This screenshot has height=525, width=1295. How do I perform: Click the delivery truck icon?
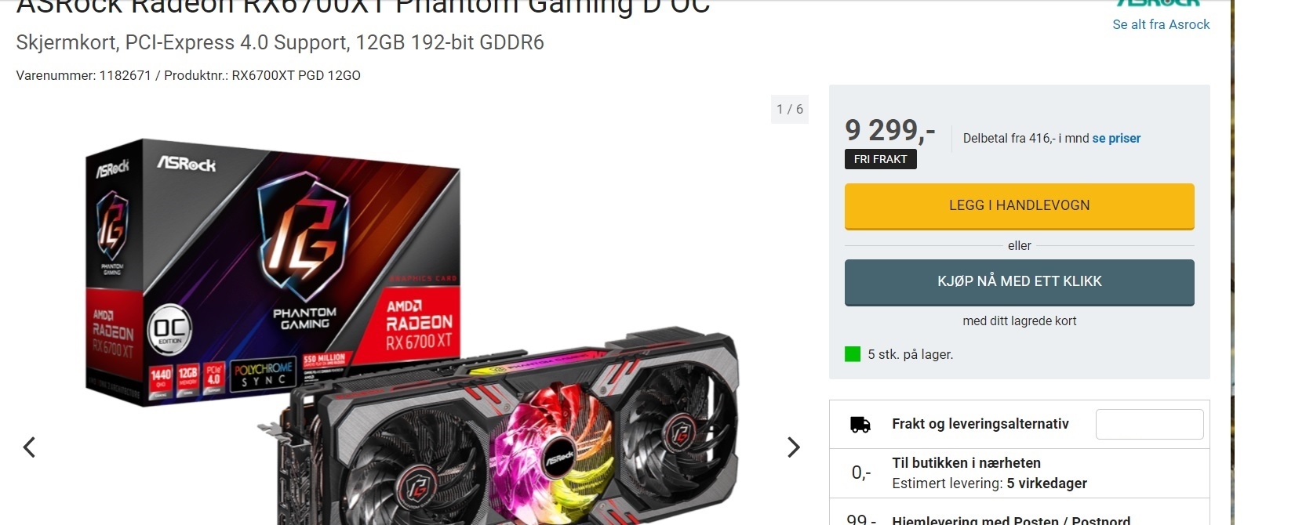860,425
